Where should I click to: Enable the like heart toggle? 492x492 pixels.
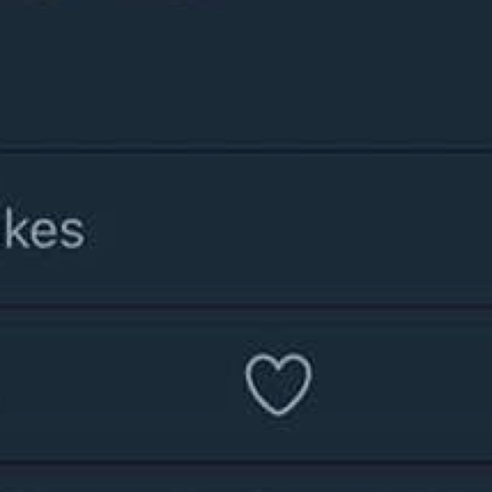pos(278,384)
